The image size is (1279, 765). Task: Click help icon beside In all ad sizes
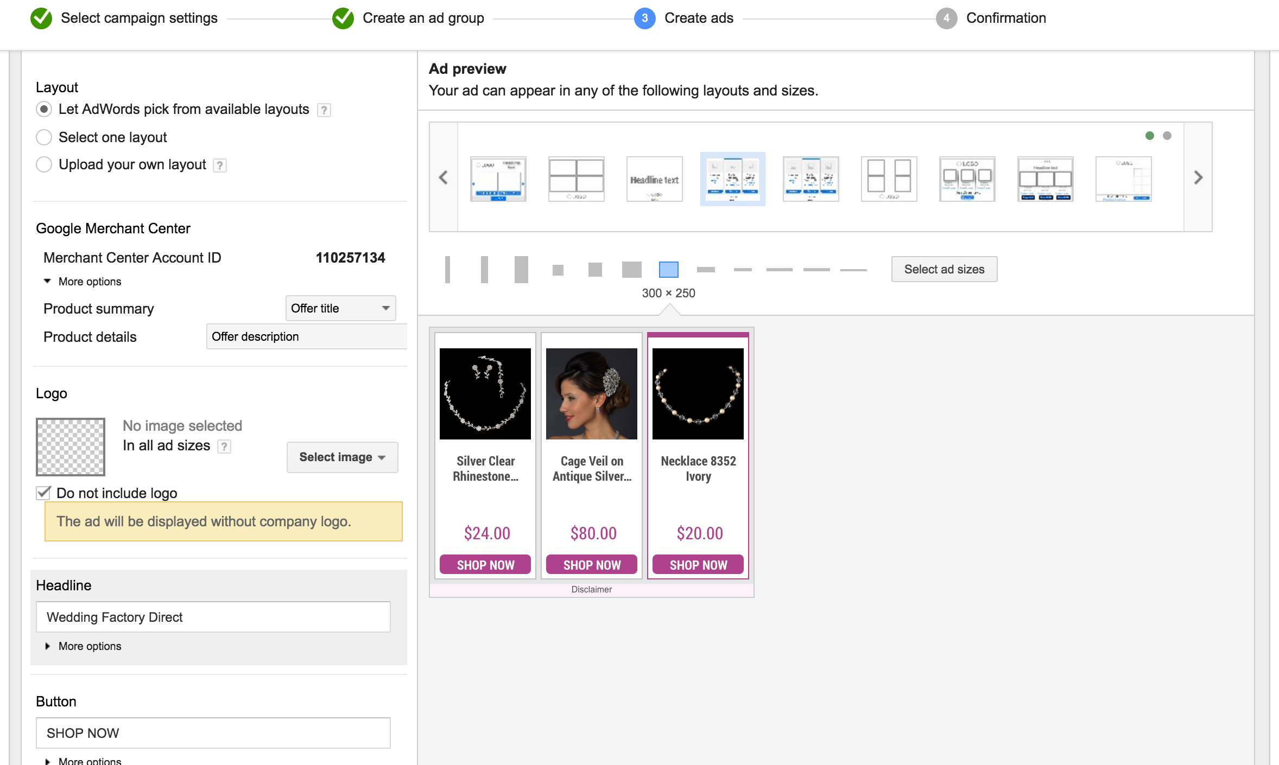224,447
